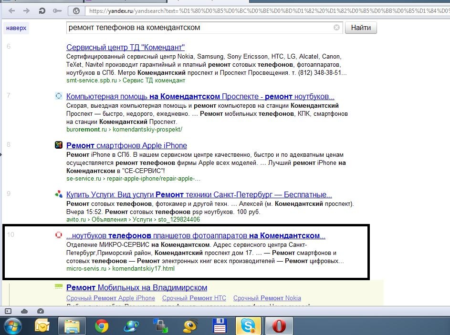Open the floppy disk taskbar application
Viewport: 450px width, 335px height.
tap(220, 326)
